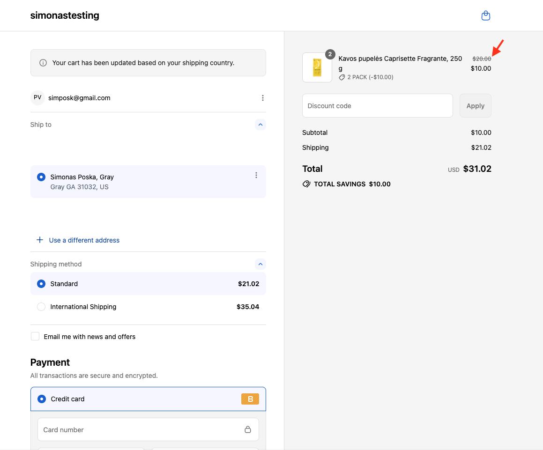Collapse the Ship to section
543x450 pixels.
click(260, 125)
